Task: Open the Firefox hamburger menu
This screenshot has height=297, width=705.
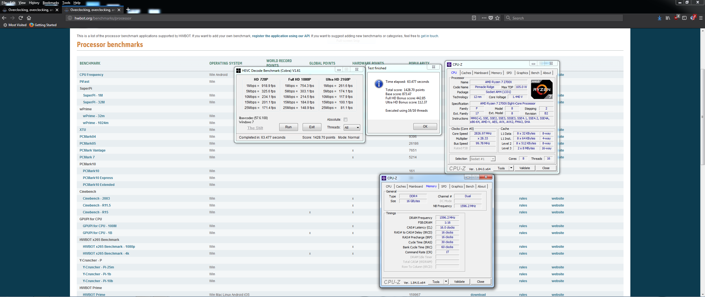Action: 701,18
